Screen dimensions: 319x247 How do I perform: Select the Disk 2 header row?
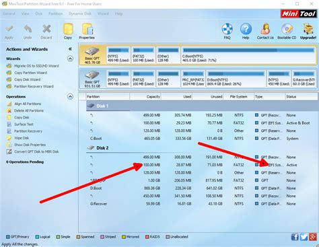[202, 148]
